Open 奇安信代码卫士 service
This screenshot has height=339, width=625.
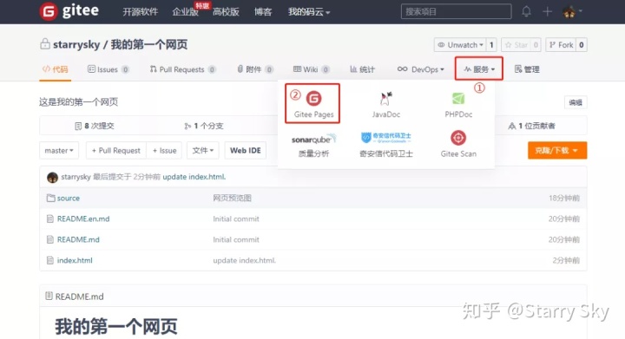[385, 146]
